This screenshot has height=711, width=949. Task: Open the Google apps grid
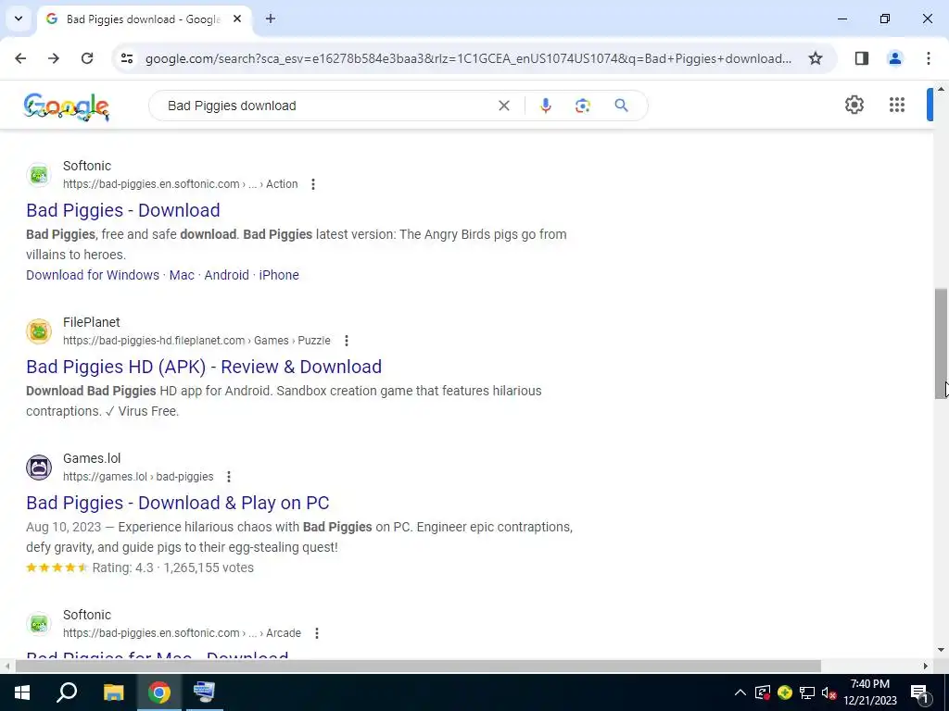pos(897,105)
